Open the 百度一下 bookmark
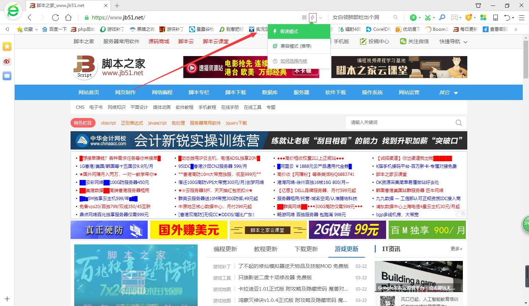 click(x=55, y=29)
